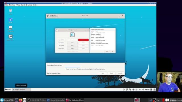The width and height of the screenshot is (182, 102).
Task: Click the Back button in the installer
Action: tap(111, 73)
